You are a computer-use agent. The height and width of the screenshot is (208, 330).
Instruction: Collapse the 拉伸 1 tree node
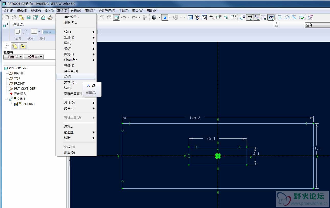(6, 99)
